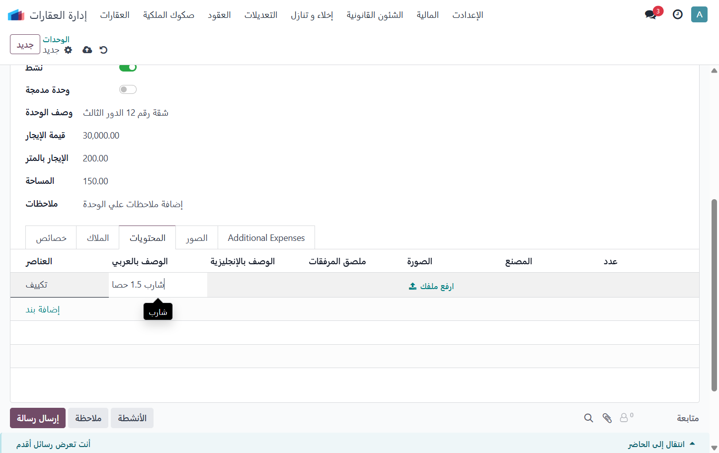Attach files with the paperclip icon
This screenshot has width=719, height=453.
pyautogui.click(x=607, y=418)
